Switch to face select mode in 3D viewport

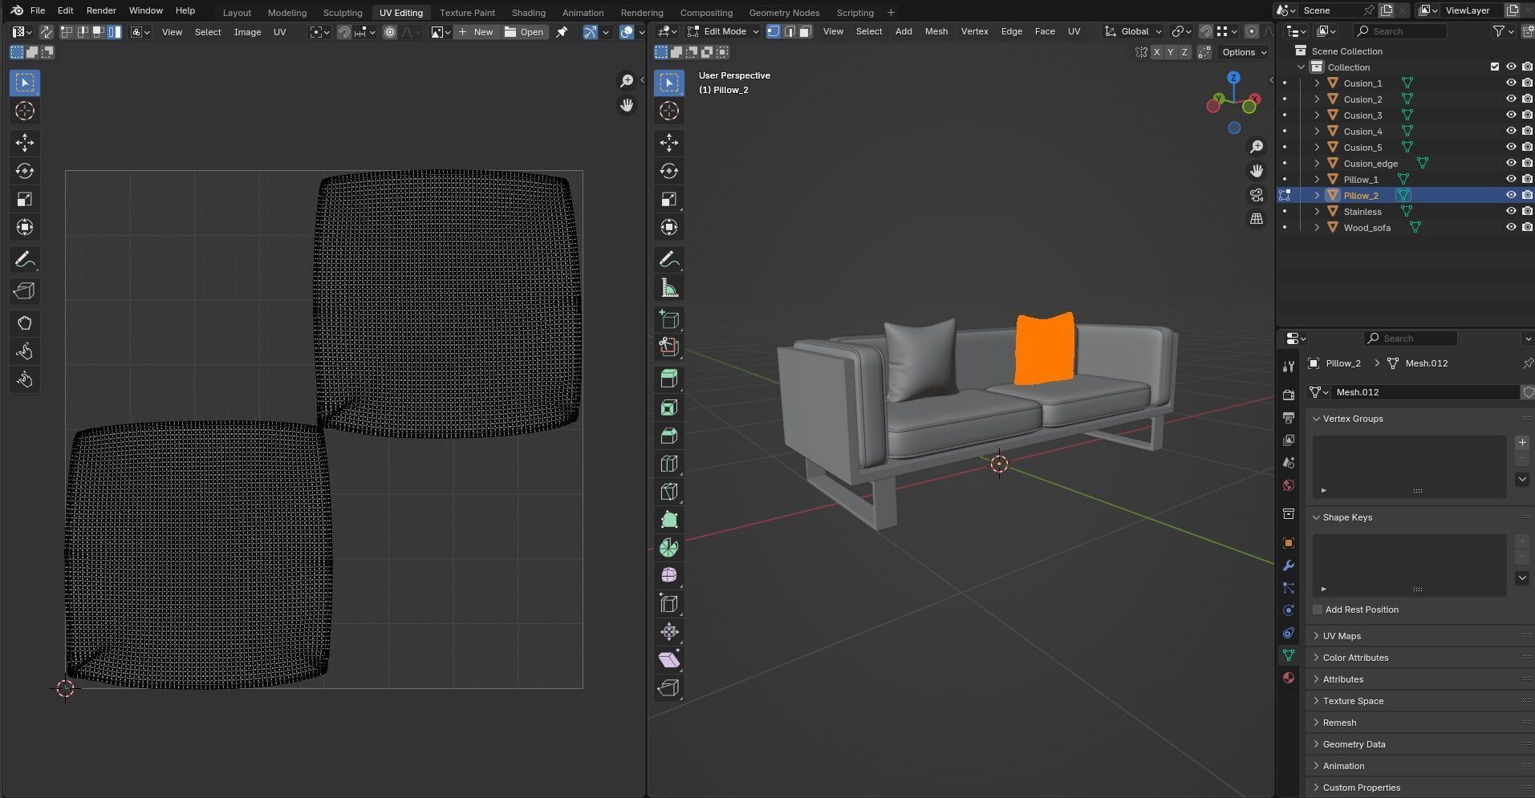[805, 31]
